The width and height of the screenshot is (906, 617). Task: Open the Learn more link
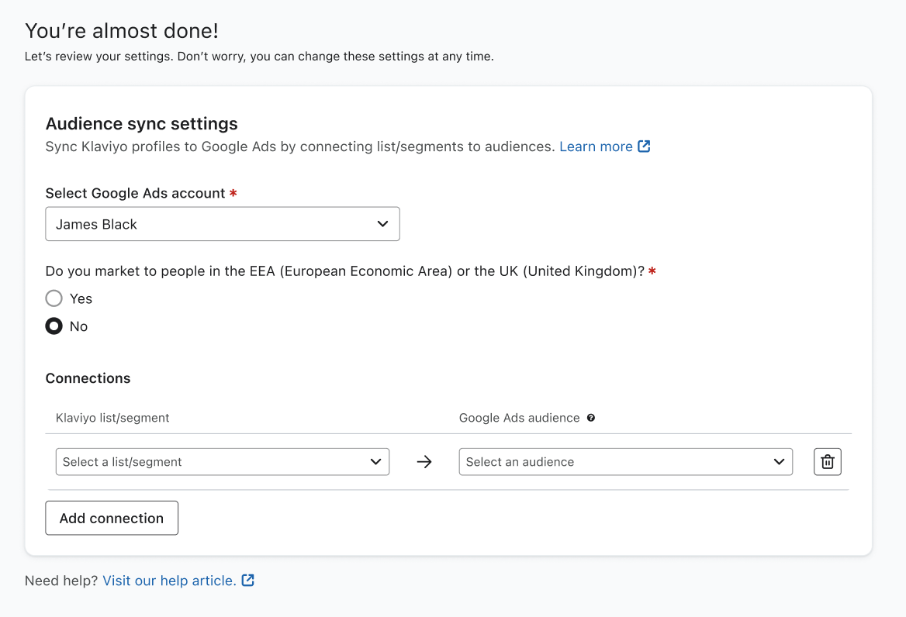pos(596,146)
